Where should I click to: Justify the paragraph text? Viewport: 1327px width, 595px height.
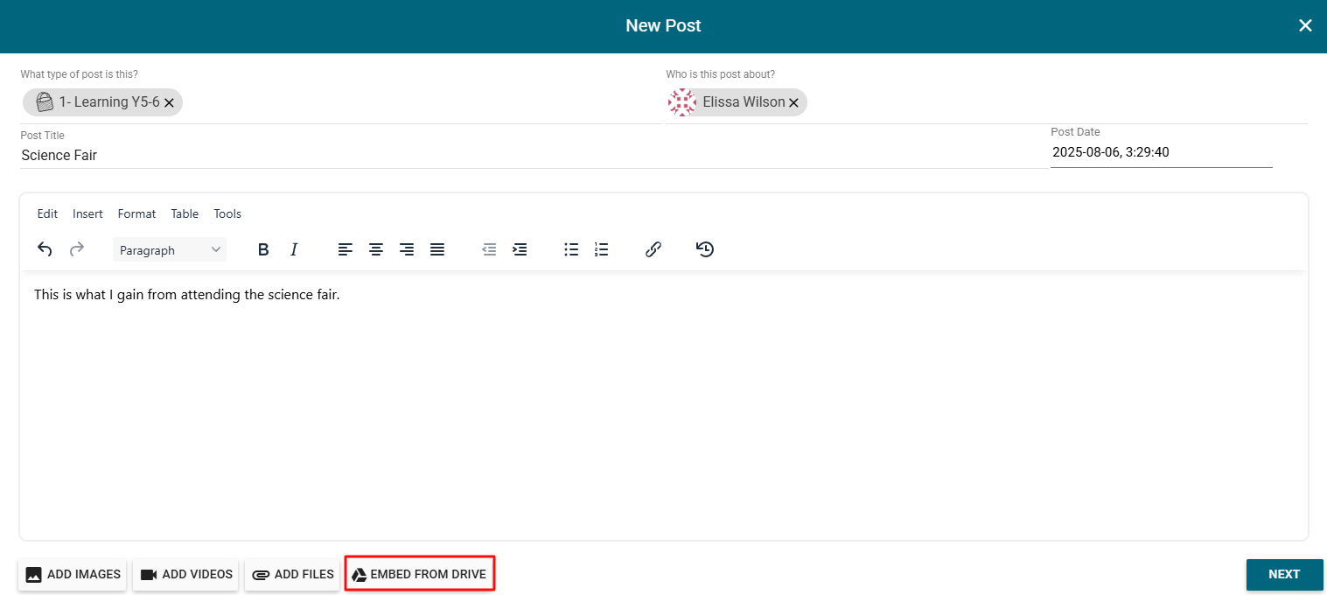tap(437, 249)
